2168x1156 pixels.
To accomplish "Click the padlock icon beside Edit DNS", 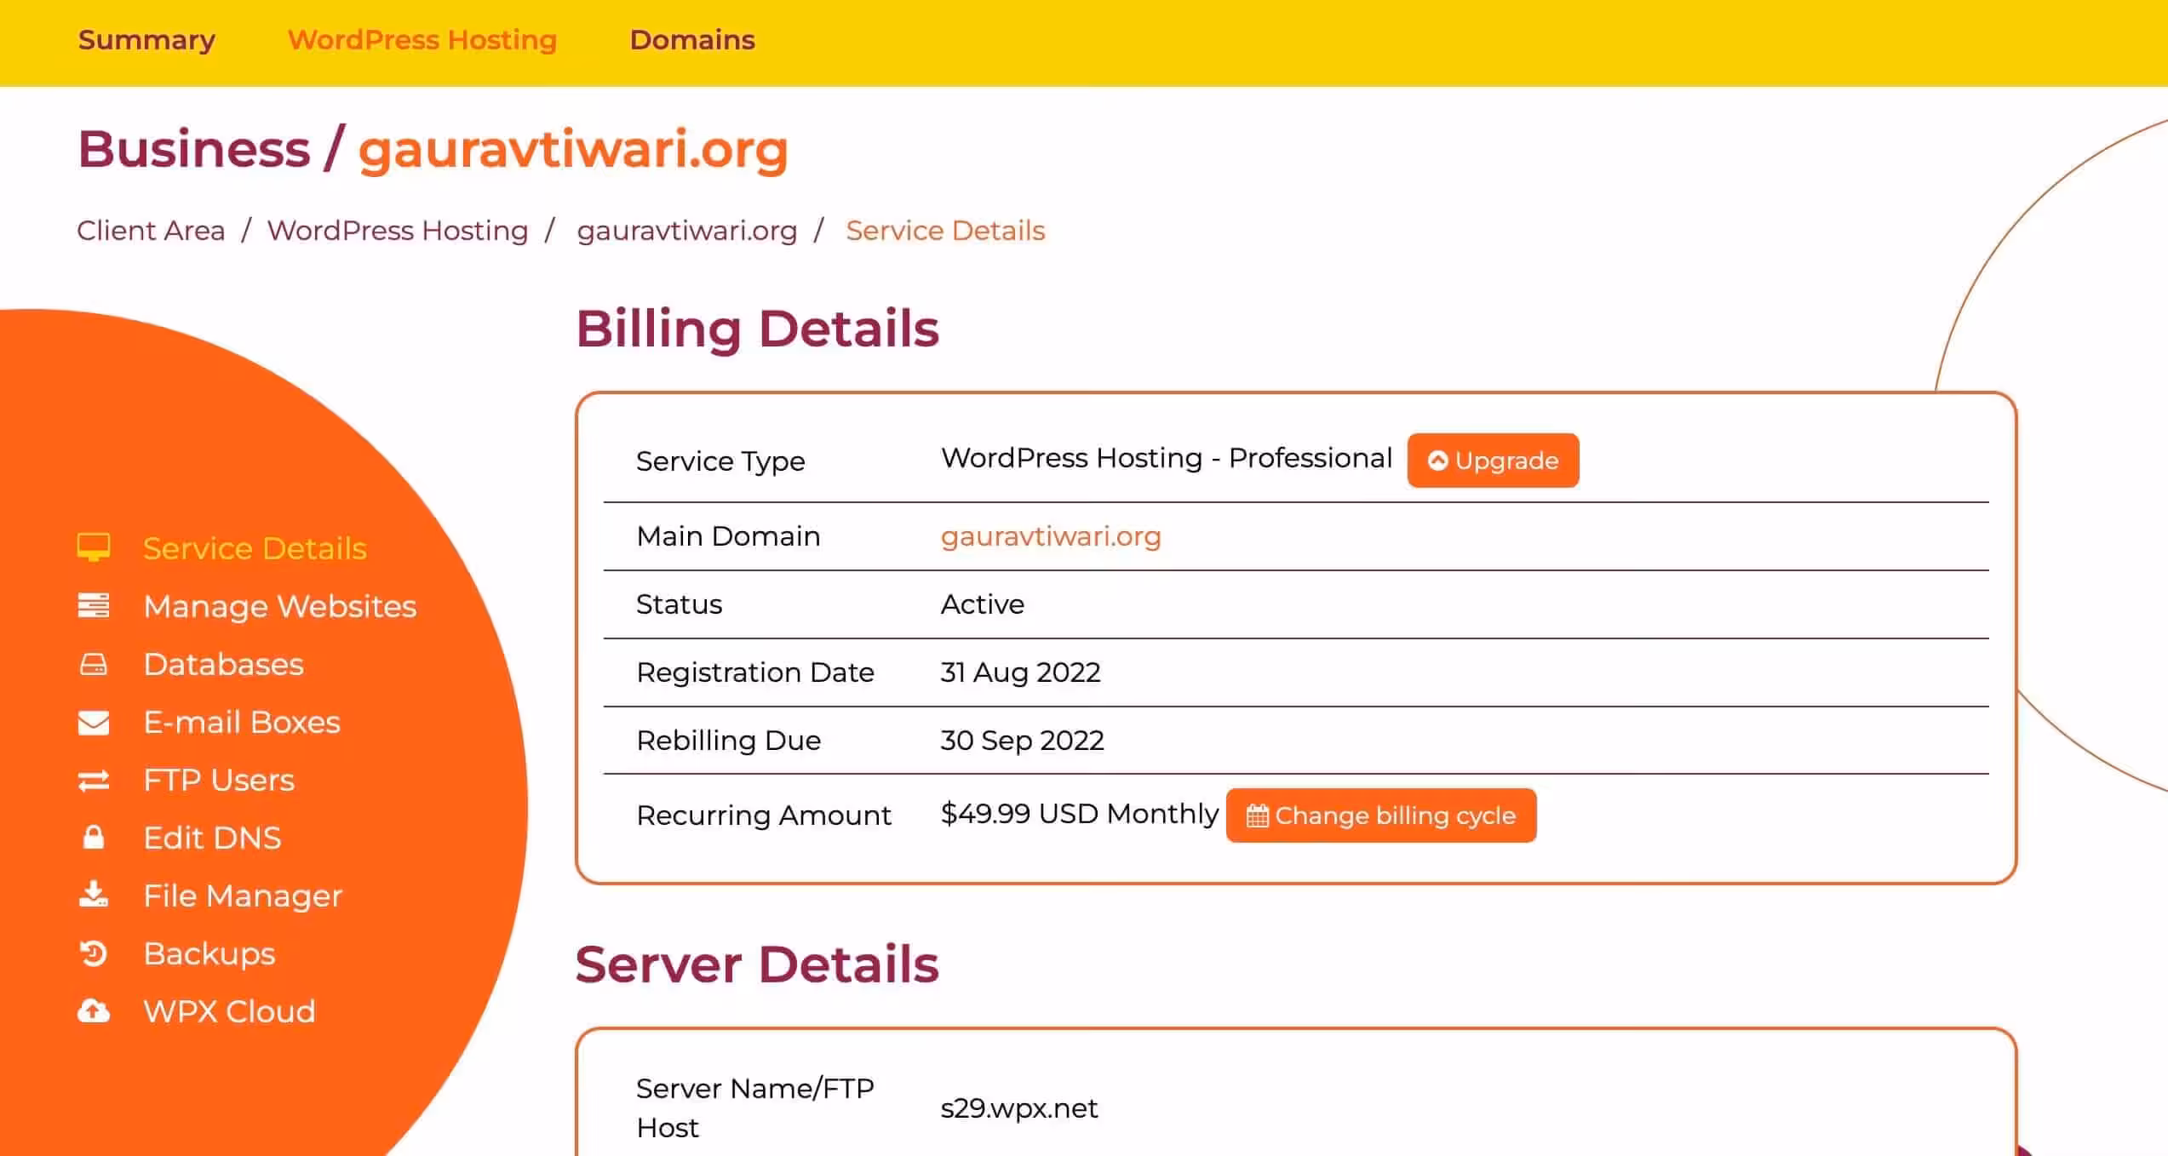I will tap(94, 838).
